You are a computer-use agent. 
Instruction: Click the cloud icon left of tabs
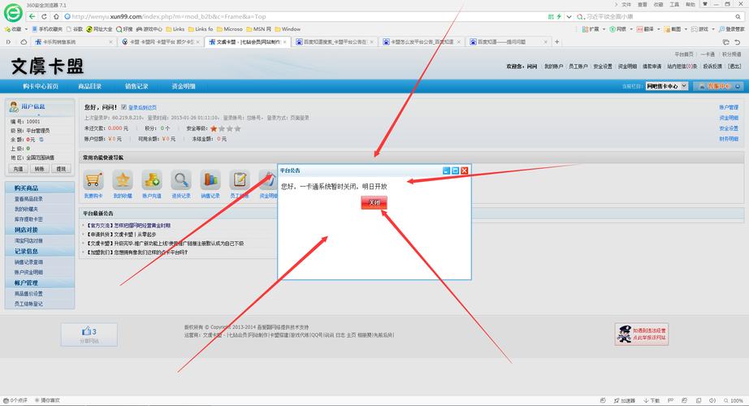pos(24,42)
